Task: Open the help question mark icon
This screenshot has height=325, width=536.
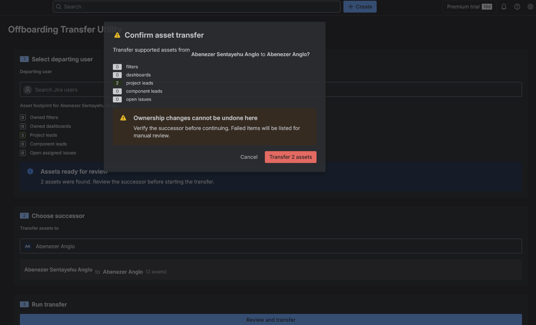Action: click(517, 7)
